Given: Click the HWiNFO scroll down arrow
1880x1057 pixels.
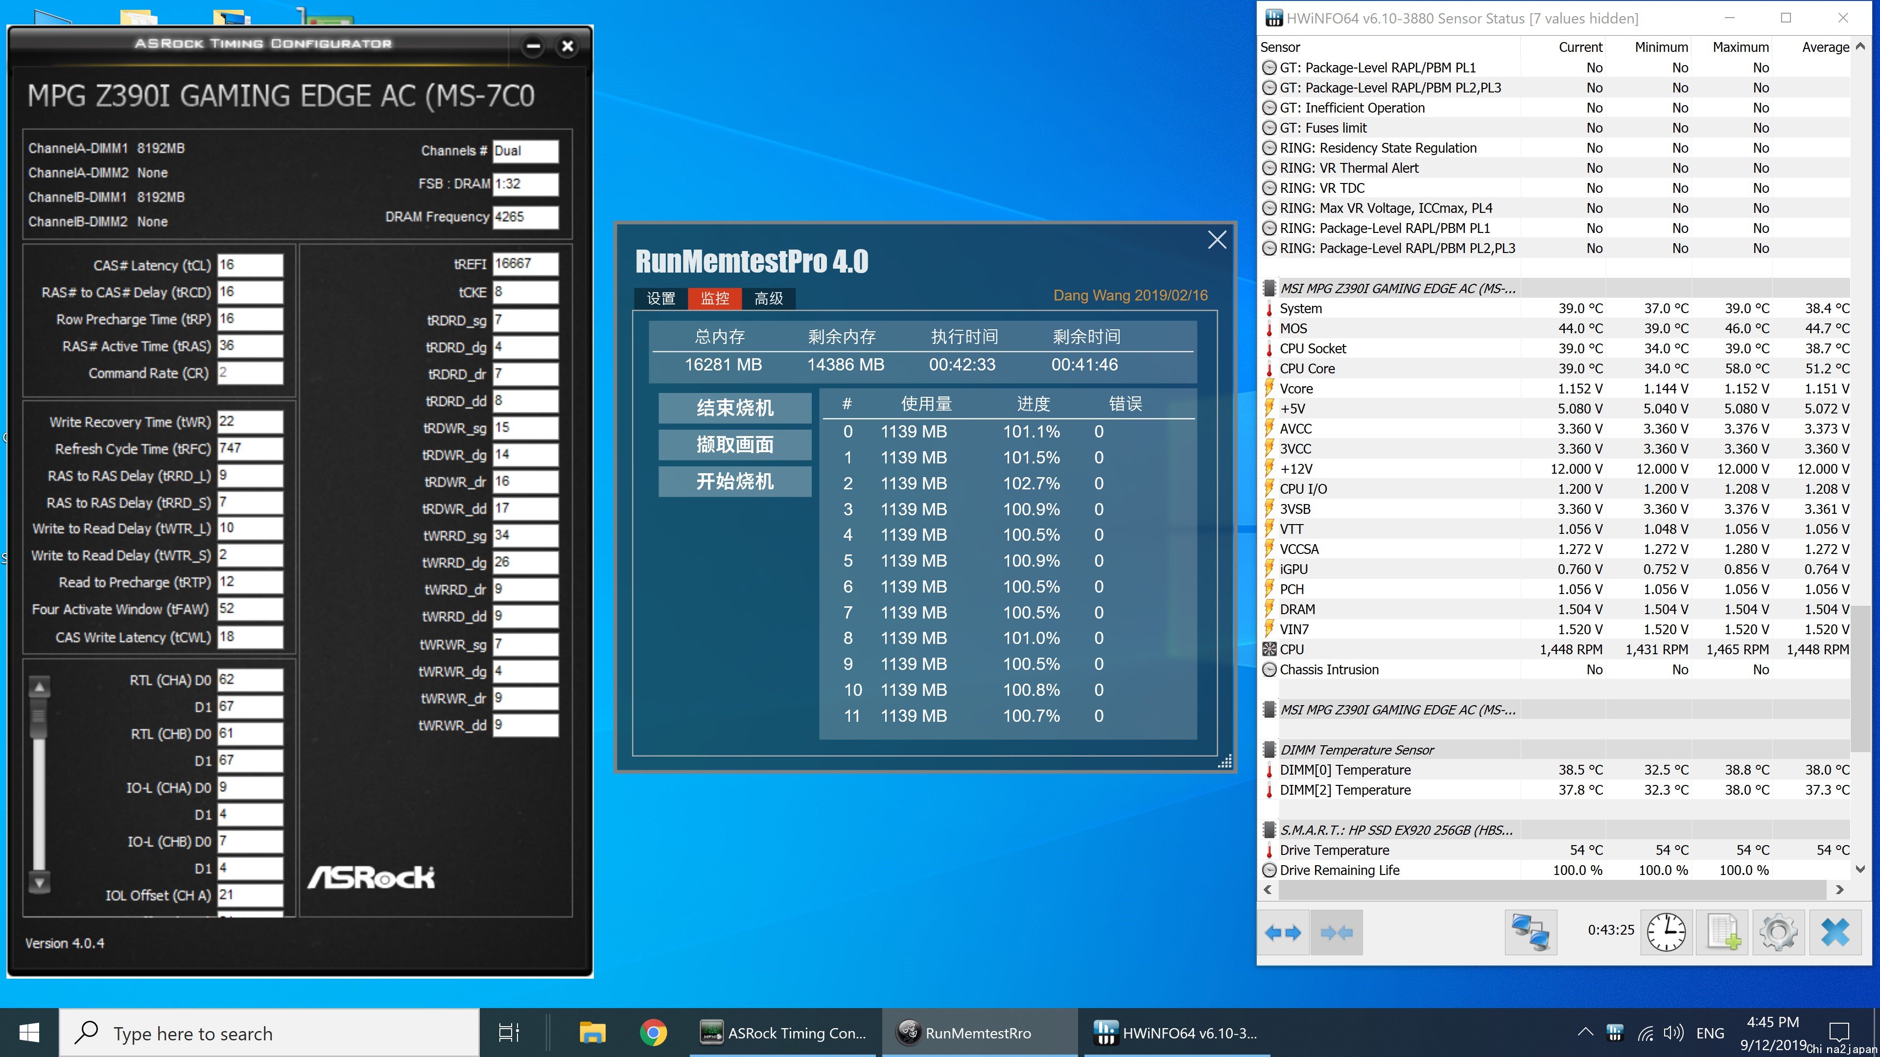Looking at the screenshot, I should click(x=1859, y=869).
